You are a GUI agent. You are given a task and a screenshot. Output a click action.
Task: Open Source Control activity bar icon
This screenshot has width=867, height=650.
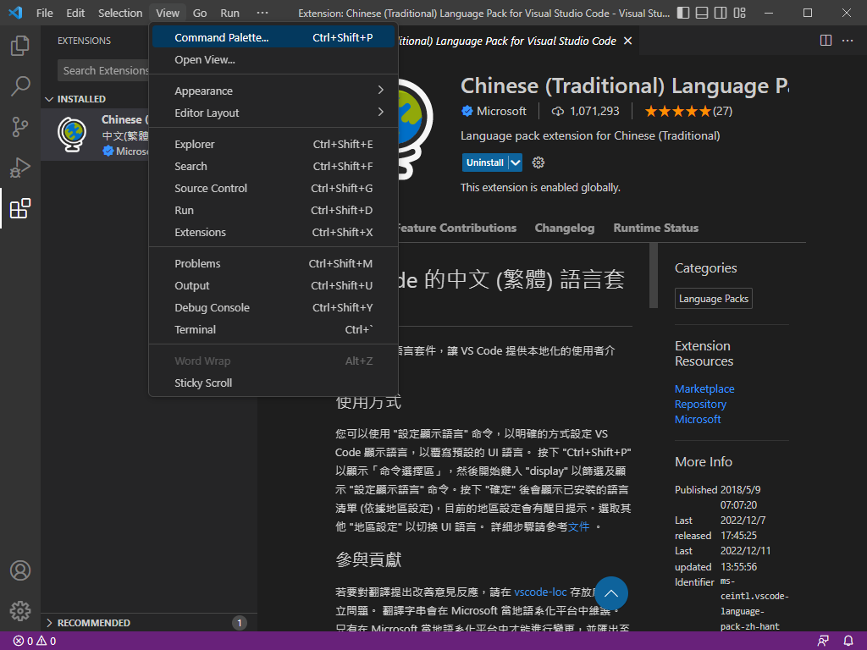click(x=20, y=127)
